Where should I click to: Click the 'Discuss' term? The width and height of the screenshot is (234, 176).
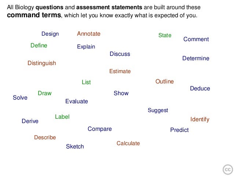(120, 54)
